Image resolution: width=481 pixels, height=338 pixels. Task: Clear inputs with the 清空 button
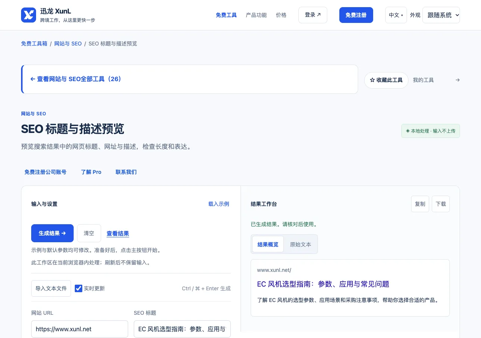pyautogui.click(x=89, y=233)
